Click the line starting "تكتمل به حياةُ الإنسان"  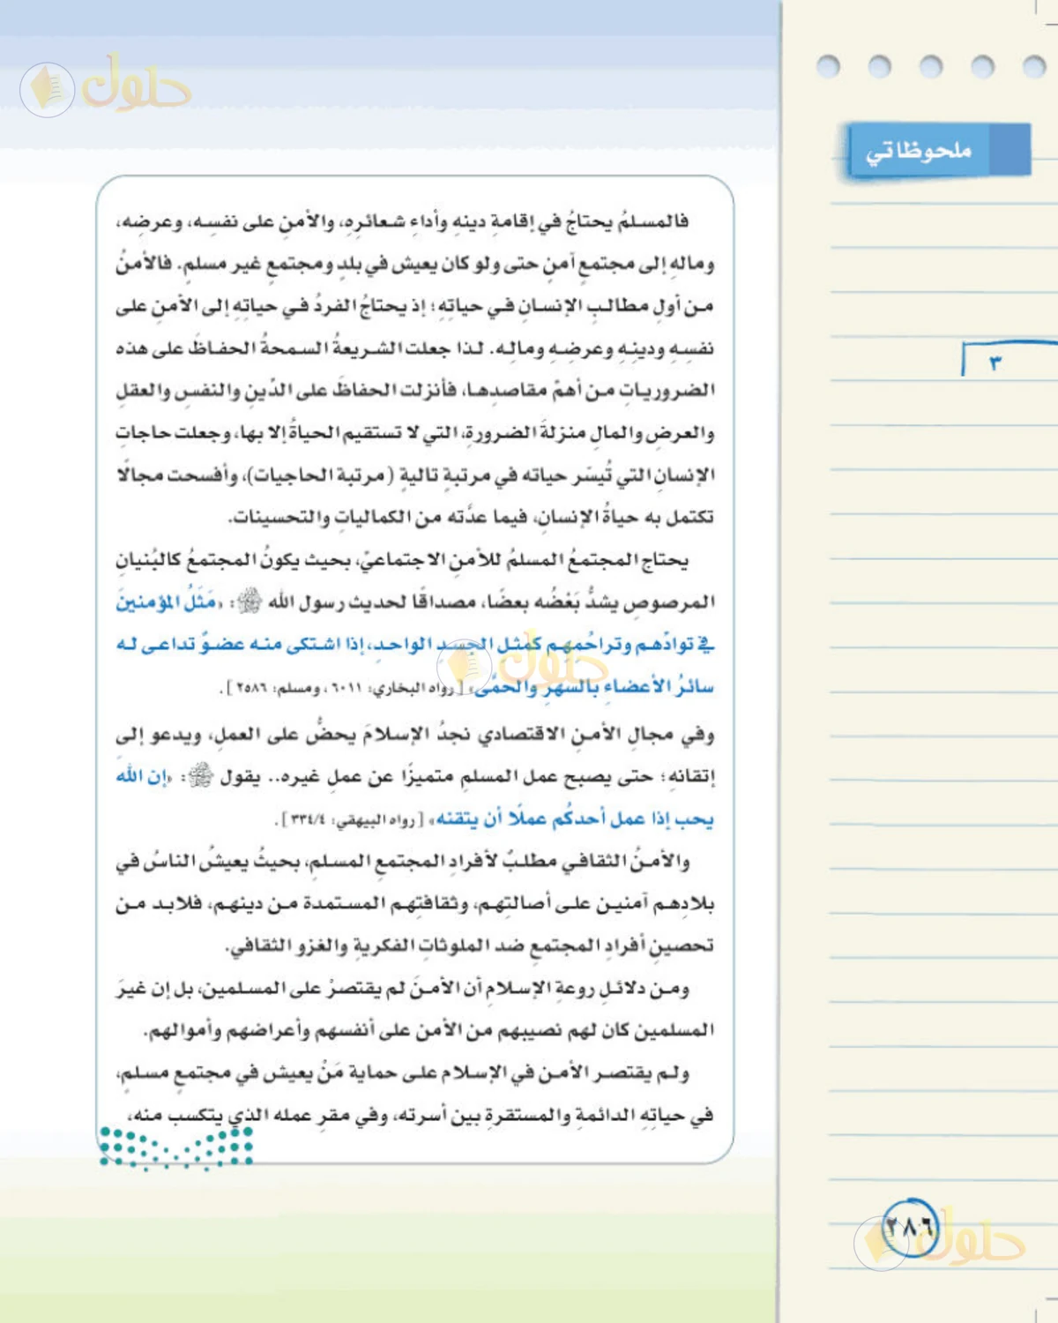point(472,518)
